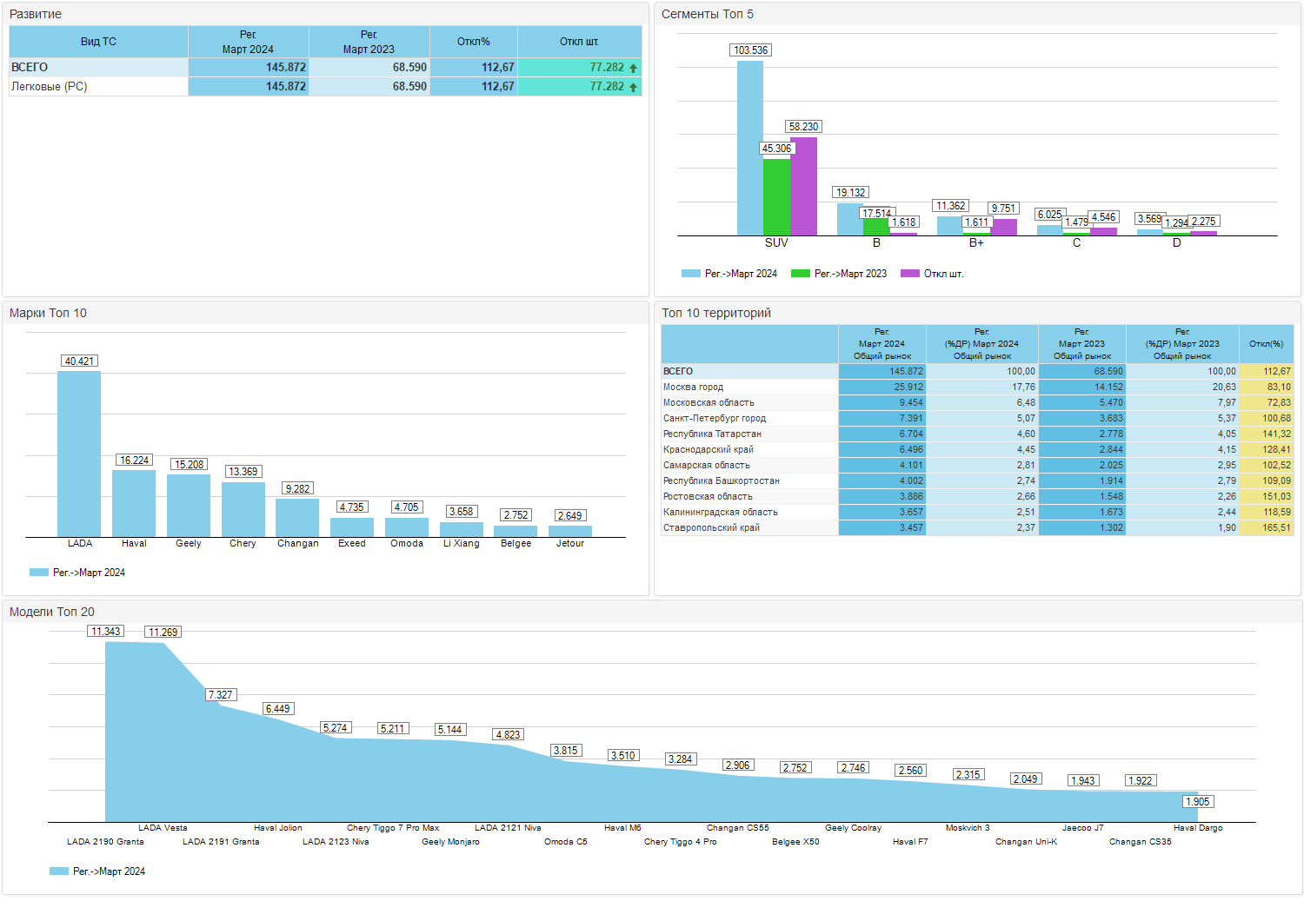Click the Самарская область row
The image size is (1304, 921).
pyautogui.click(x=977, y=465)
